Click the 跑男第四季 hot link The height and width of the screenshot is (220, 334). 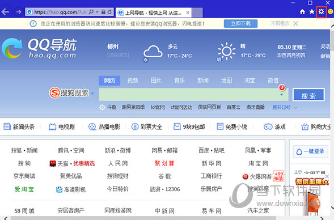[x=133, y=107]
